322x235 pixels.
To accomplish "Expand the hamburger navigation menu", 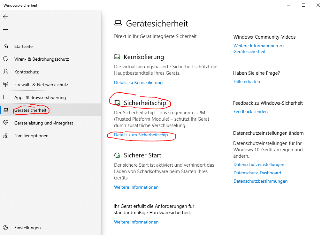I will click(5, 31).
